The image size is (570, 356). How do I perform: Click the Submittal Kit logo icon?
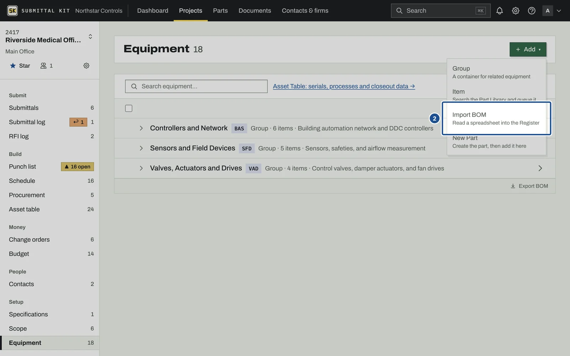pos(12,11)
